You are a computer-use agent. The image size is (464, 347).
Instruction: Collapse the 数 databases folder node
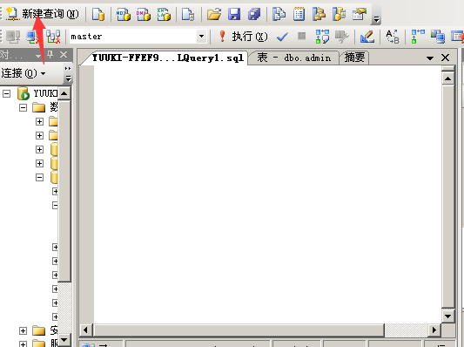(x=24, y=107)
